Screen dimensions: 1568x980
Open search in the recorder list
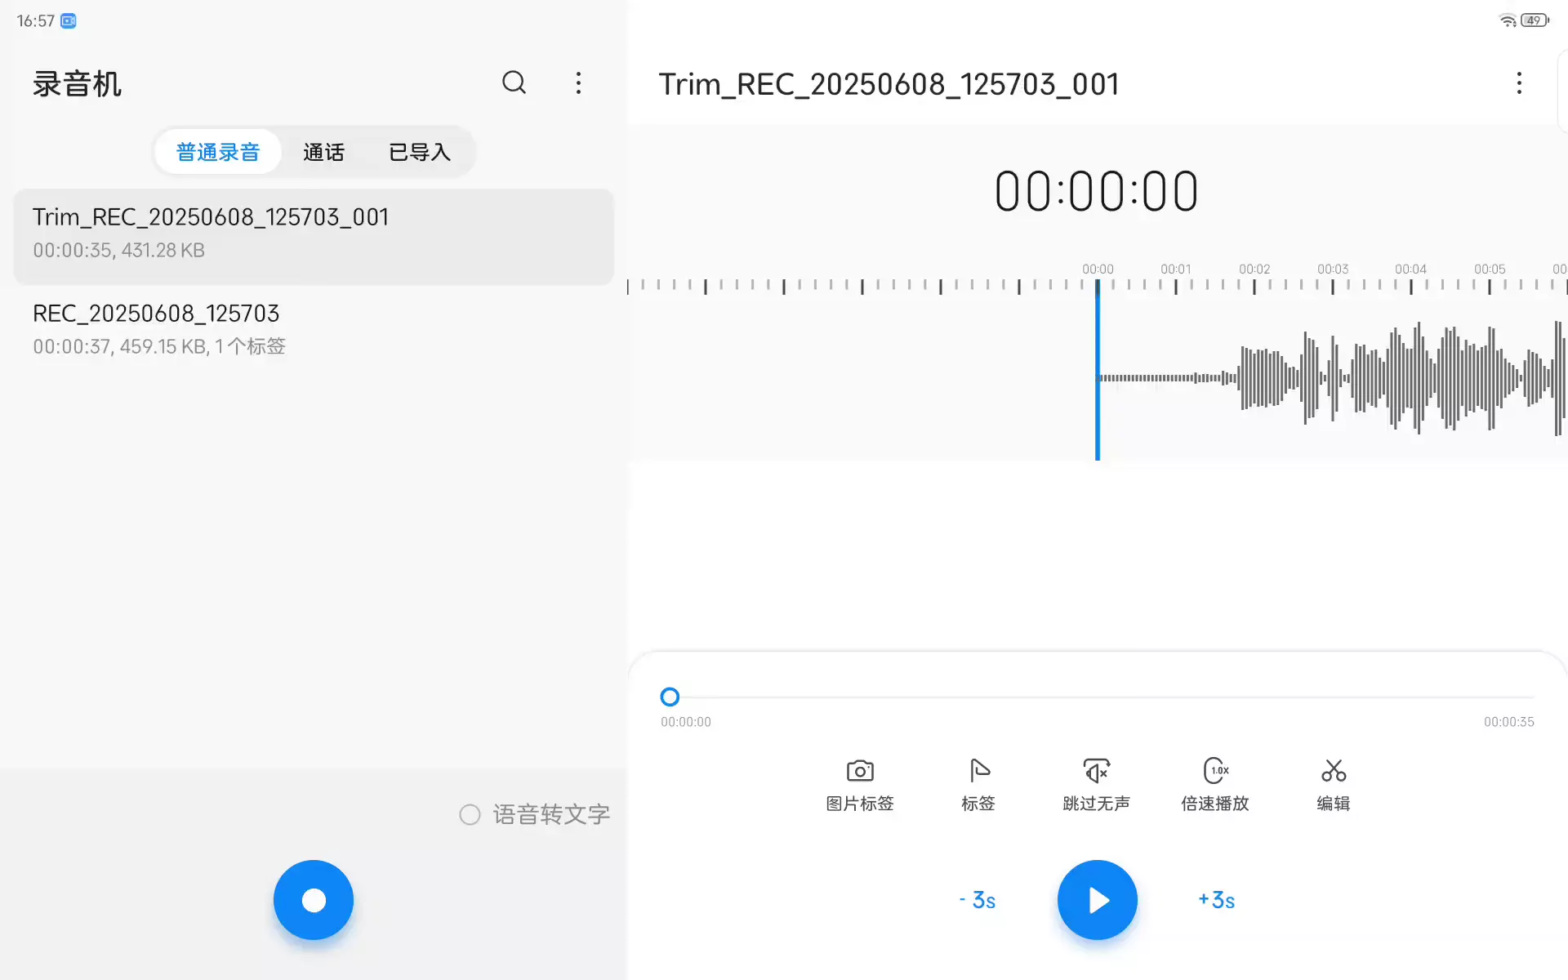pyautogui.click(x=514, y=82)
